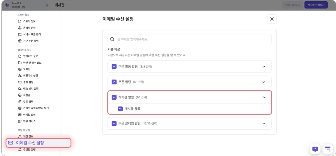This screenshot has height=156, width=336.
Task: Open the chat widget icon
Action: click(x=328, y=149)
